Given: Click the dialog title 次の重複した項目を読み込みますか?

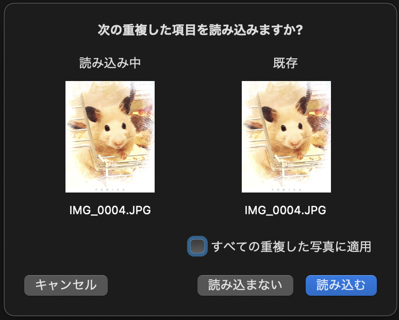Looking at the screenshot, I should [x=200, y=30].
